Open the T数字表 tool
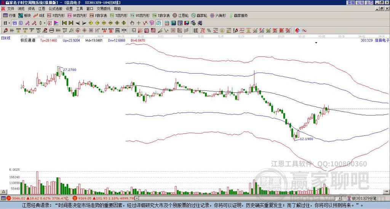This screenshot has width=390, height=209. coord(161,15)
